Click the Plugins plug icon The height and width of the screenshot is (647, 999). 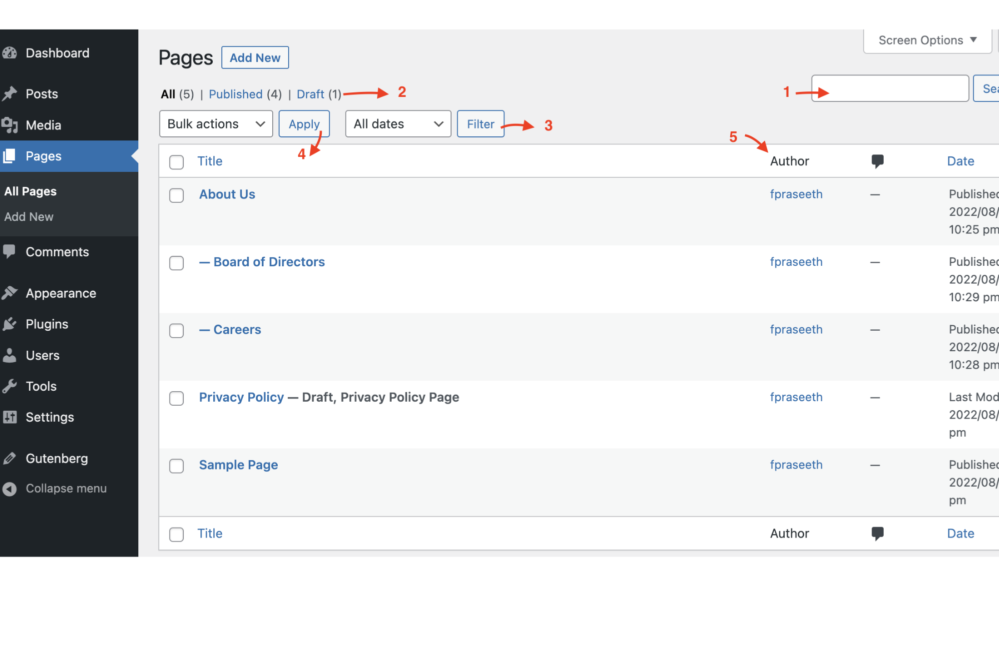click(x=9, y=324)
